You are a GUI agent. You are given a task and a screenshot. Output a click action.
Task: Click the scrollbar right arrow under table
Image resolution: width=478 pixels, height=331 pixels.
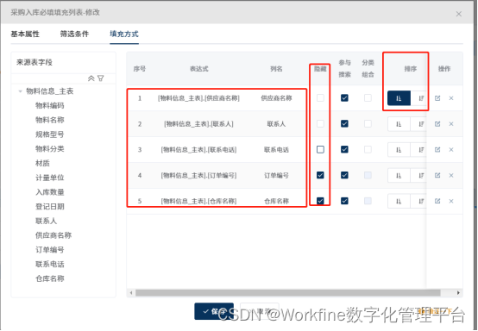point(458,292)
